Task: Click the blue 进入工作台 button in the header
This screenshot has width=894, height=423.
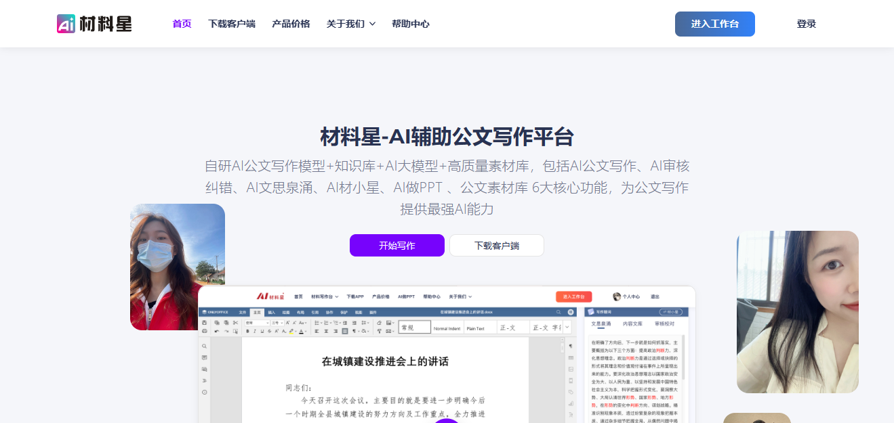Action: (x=714, y=24)
